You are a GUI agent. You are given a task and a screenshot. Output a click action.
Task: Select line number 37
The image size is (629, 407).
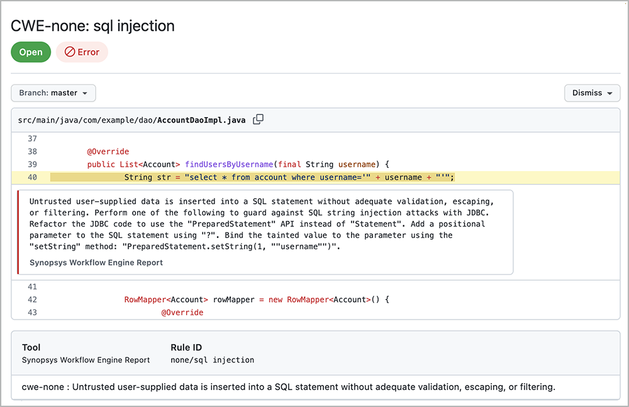coord(33,138)
